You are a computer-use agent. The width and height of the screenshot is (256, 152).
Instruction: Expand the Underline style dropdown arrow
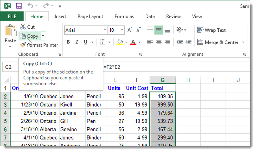click(x=92, y=42)
